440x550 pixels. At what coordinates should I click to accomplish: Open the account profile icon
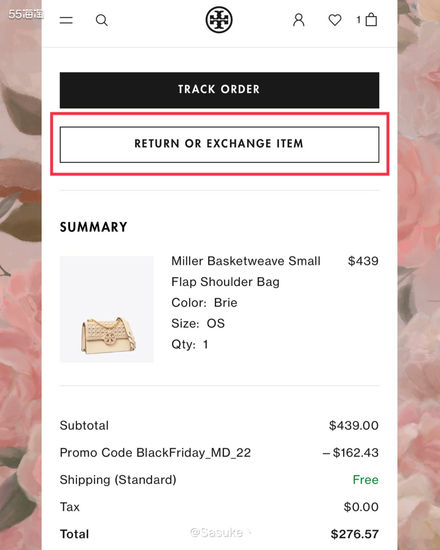click(x=299, y=20)
